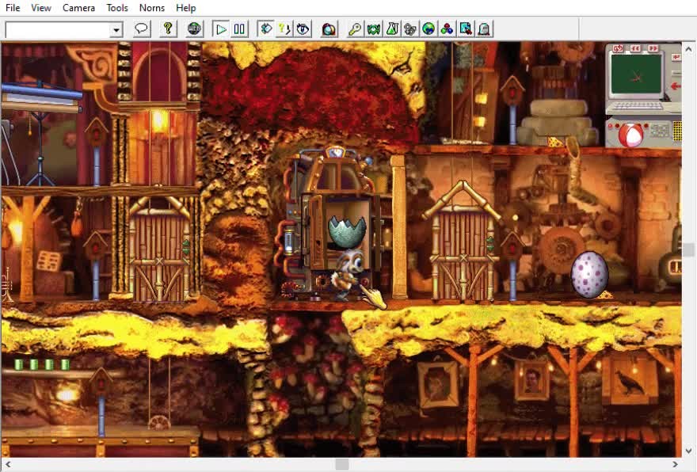The height and width of the screenshot is (472, 697).
Task: Toggle the hand pointer mode button
Action: [x=266, y=29]
